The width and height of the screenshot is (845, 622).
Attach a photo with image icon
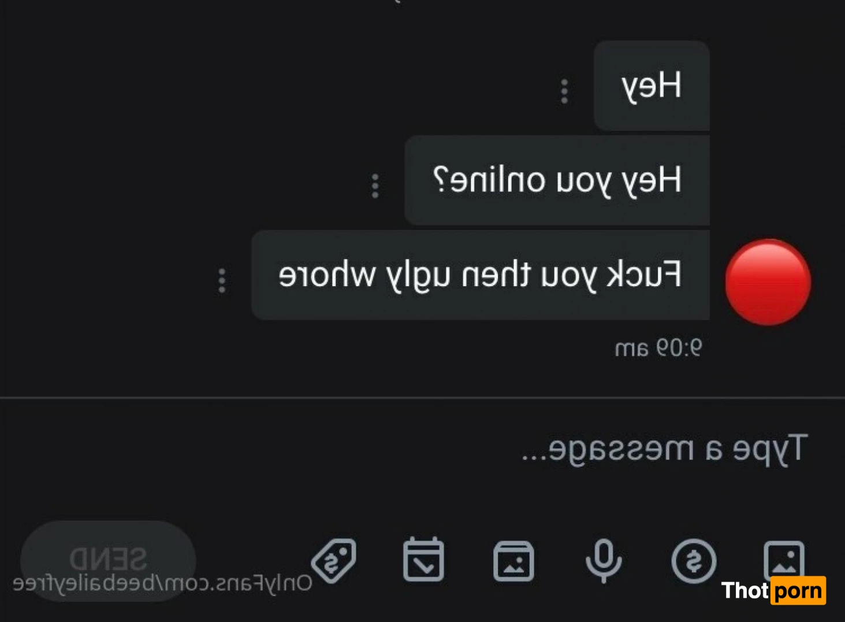[x=784, y=560]
